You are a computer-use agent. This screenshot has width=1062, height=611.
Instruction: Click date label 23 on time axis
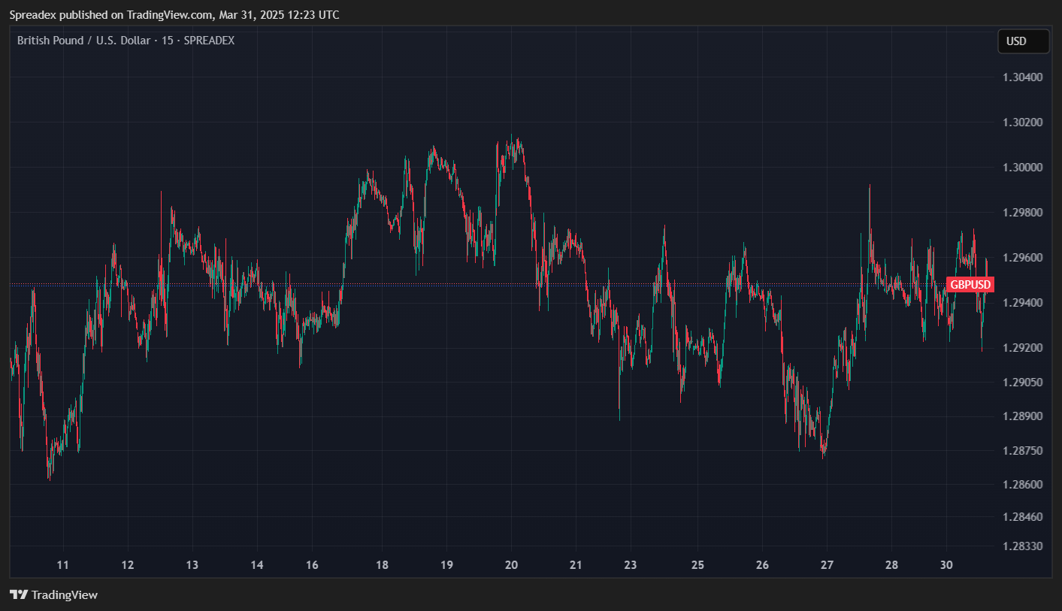click(631, 565)
